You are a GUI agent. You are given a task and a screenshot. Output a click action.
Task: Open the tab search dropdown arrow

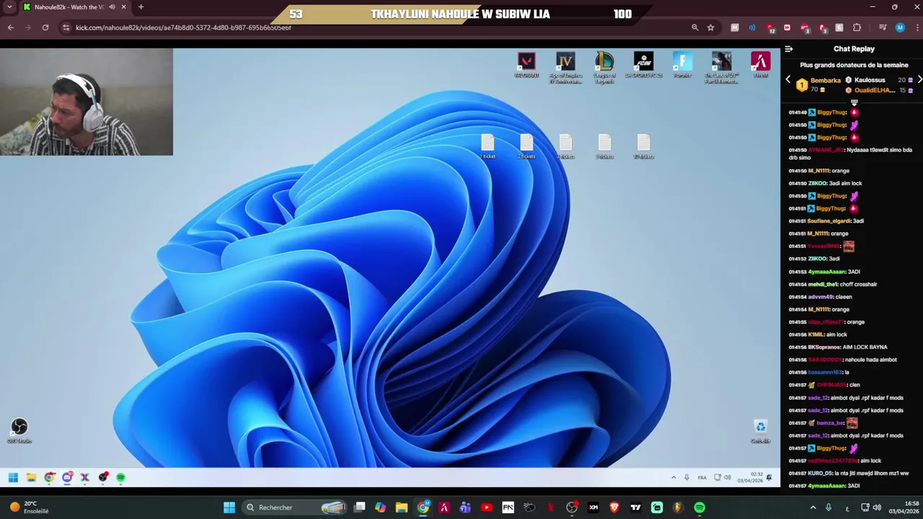(9, 7)
